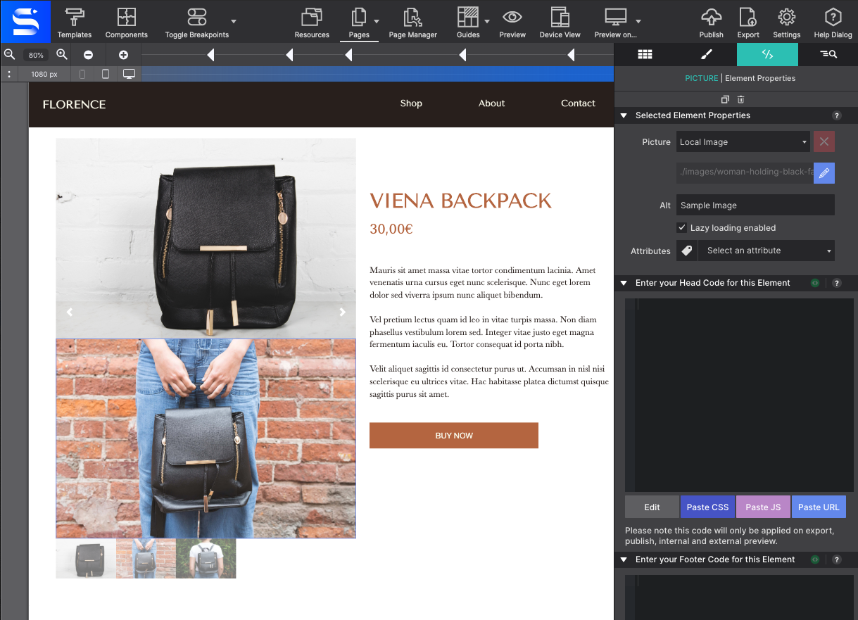
Task: Click the Preview eye icon
Action: [512, 23]
